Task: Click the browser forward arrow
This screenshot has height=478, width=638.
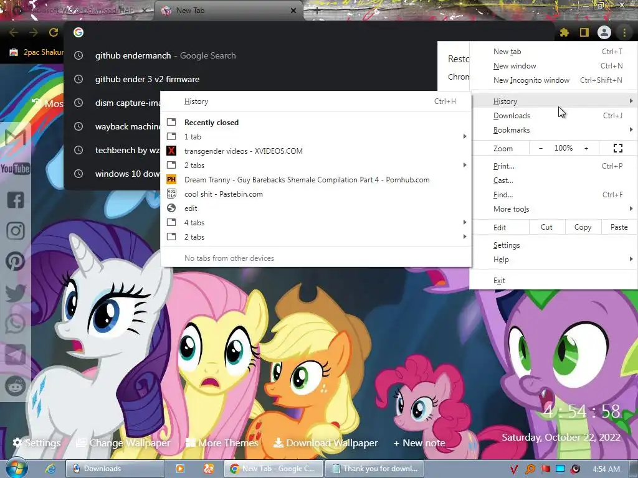Action: coord(34,32)
